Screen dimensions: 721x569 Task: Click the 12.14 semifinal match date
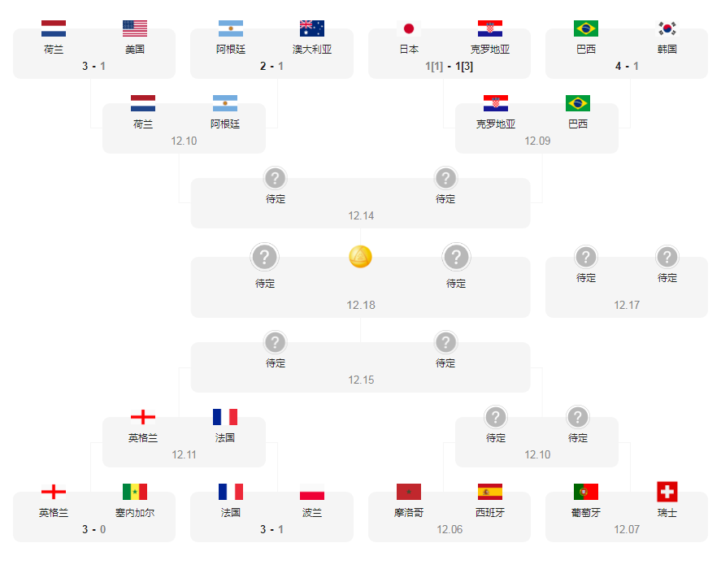coord(361,215)
